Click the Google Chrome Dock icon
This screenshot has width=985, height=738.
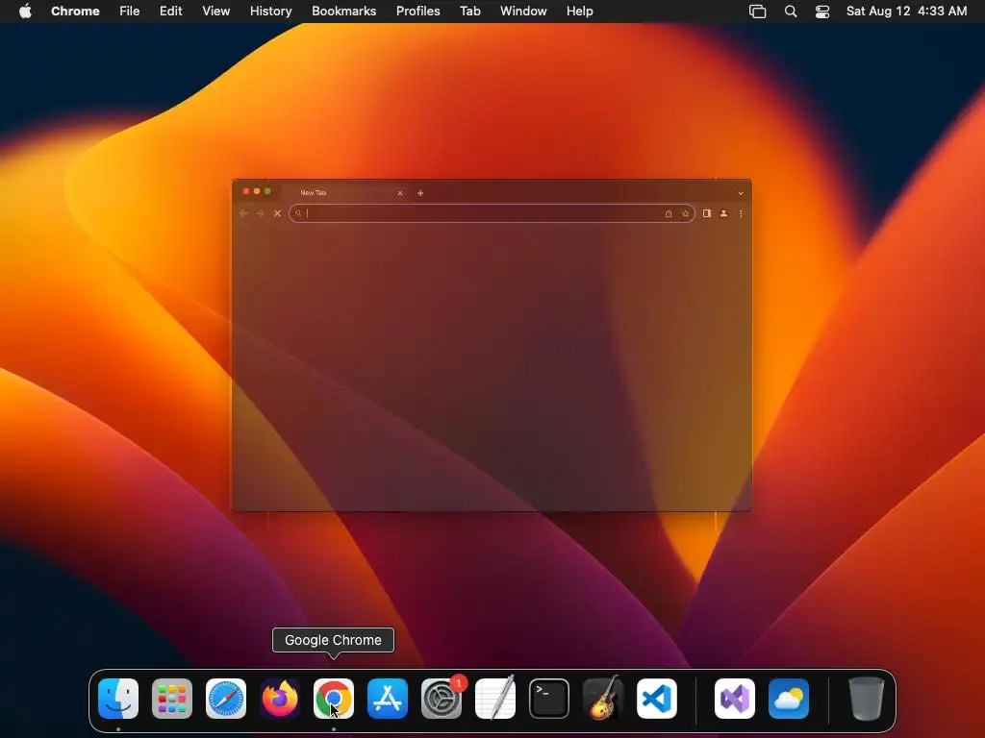[334, 699]
